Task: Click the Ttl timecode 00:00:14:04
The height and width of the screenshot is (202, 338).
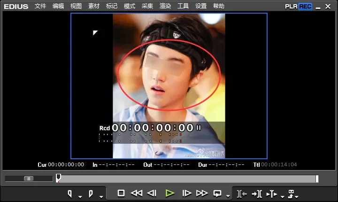Action: [279, 165]
